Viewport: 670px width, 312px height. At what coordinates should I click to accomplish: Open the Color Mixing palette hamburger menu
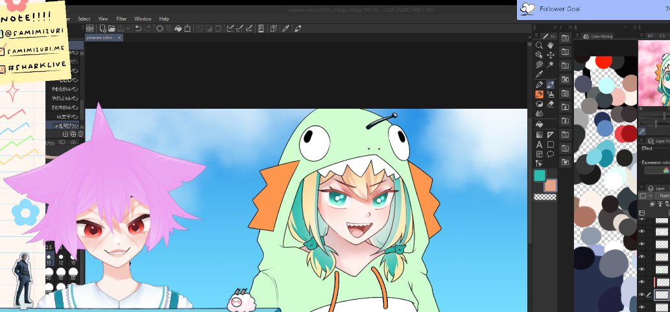point(577,36)
